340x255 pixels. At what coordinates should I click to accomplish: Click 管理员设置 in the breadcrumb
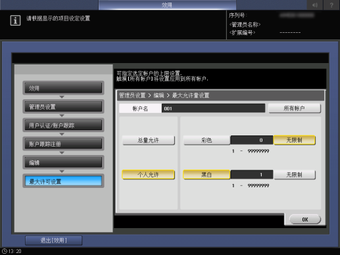coord(132,95)
